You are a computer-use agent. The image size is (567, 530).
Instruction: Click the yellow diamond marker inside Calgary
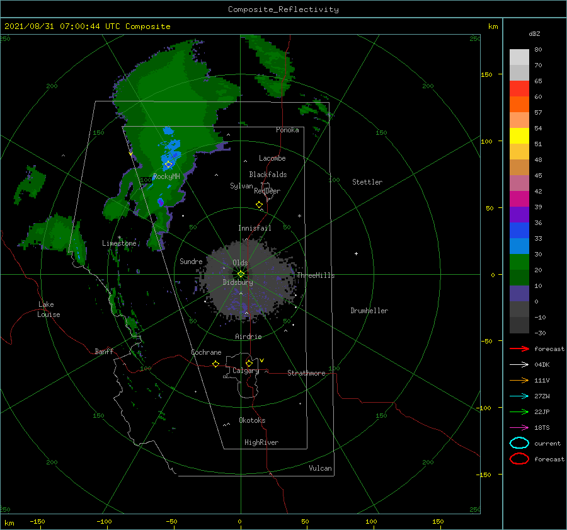(249, 363)
